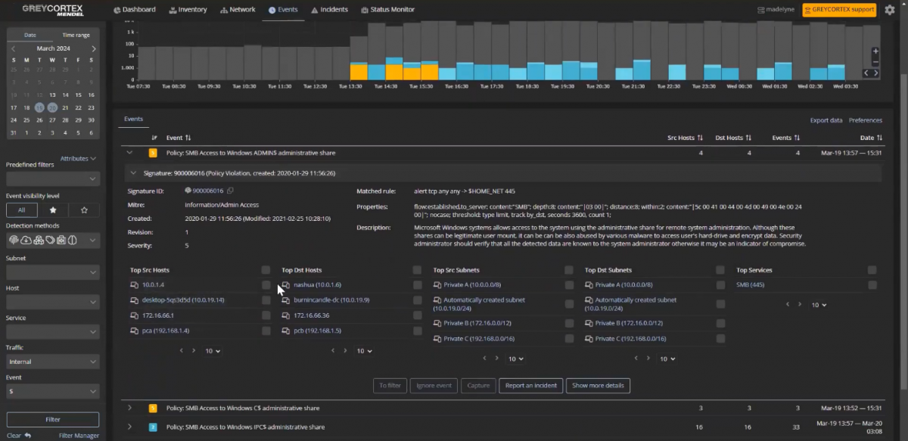Sort by Src Hosts column arrows
Viewport: 908px width, 441px height.
701,138
